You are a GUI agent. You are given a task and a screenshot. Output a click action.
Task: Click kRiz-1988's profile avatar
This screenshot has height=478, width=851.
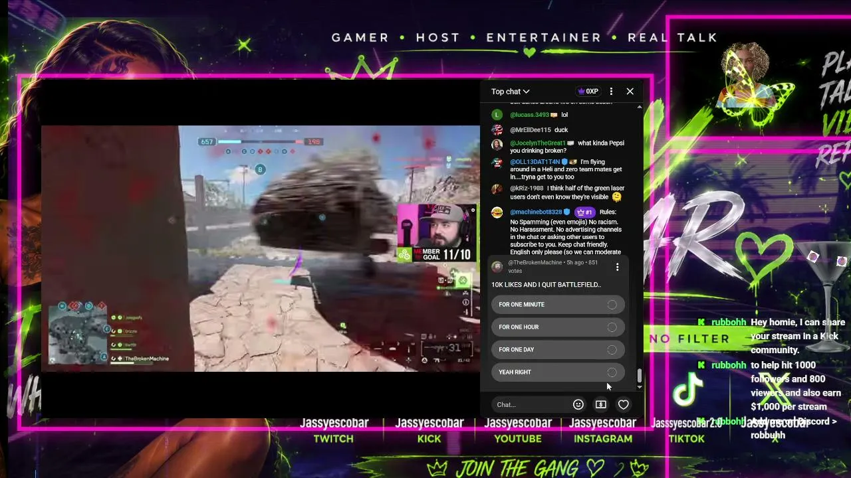pos(497,189)
